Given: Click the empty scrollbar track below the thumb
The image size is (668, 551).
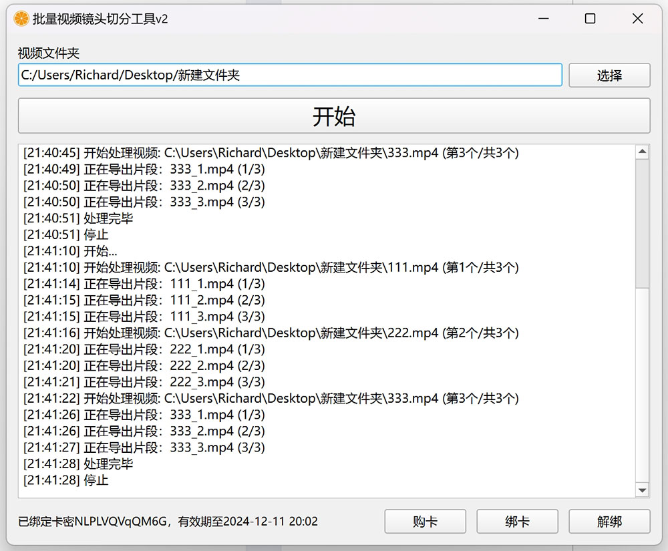Looking at the screenshot, I should tap(642, 387).
